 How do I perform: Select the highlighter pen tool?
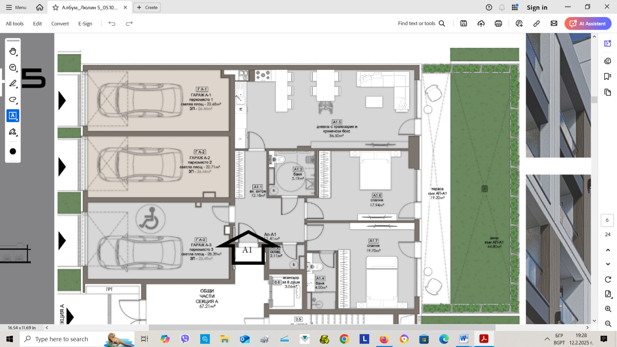pyautogui.click(x=13, y=83)
